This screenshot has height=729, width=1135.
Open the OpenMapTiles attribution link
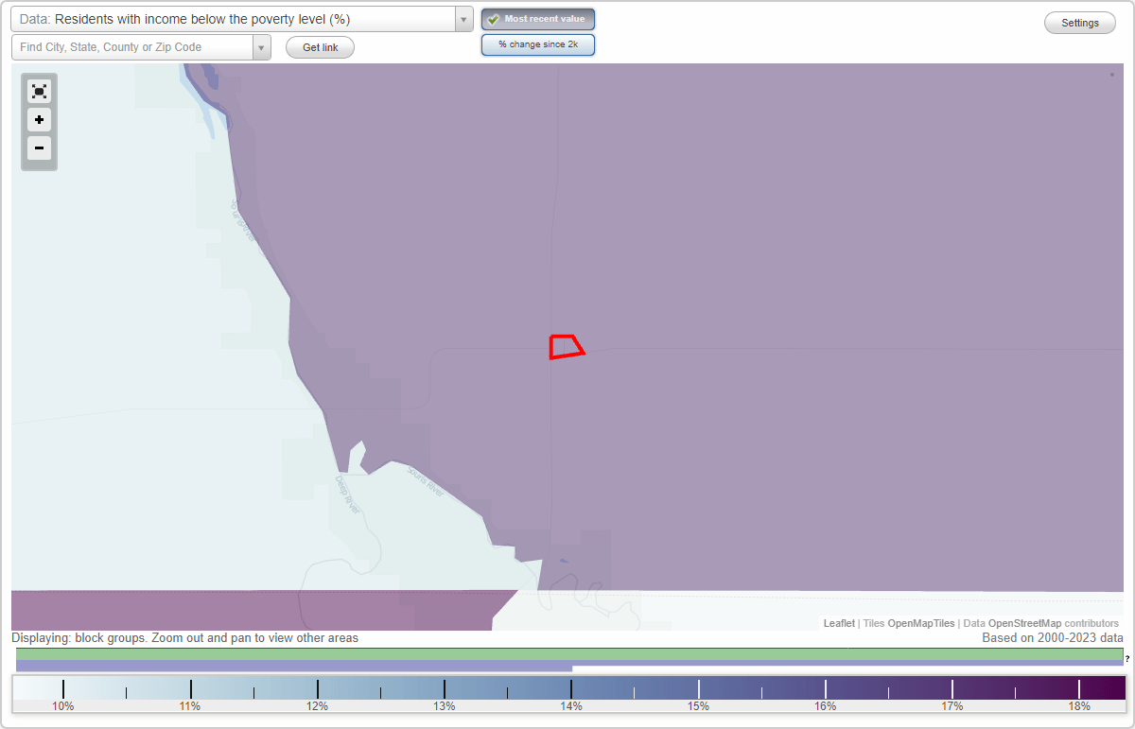(x=920, y=623)
